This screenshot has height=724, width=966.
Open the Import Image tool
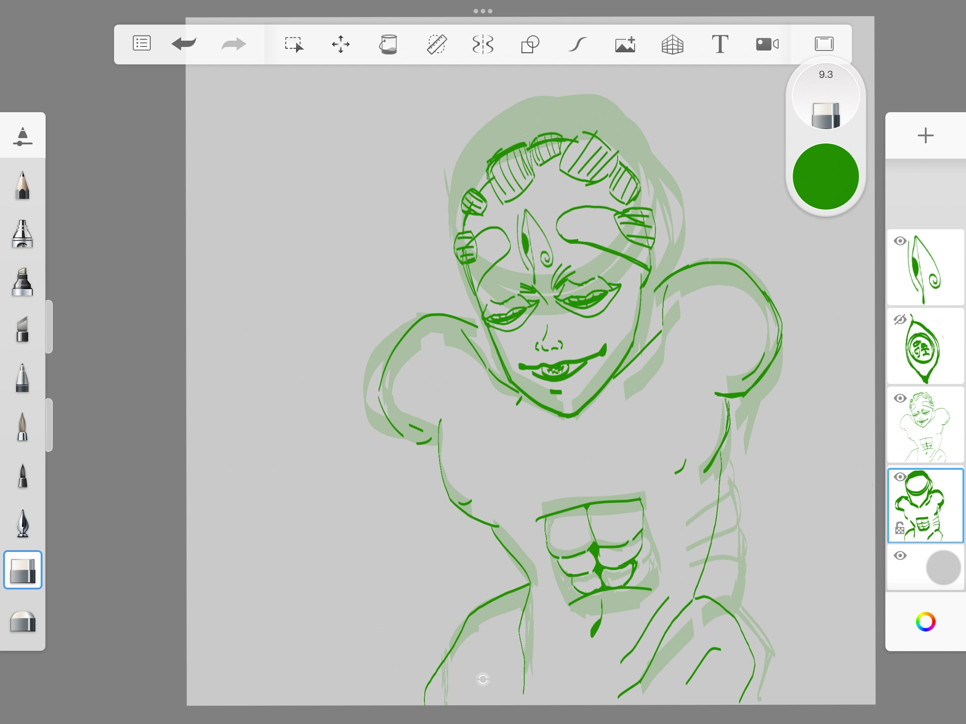625,44
